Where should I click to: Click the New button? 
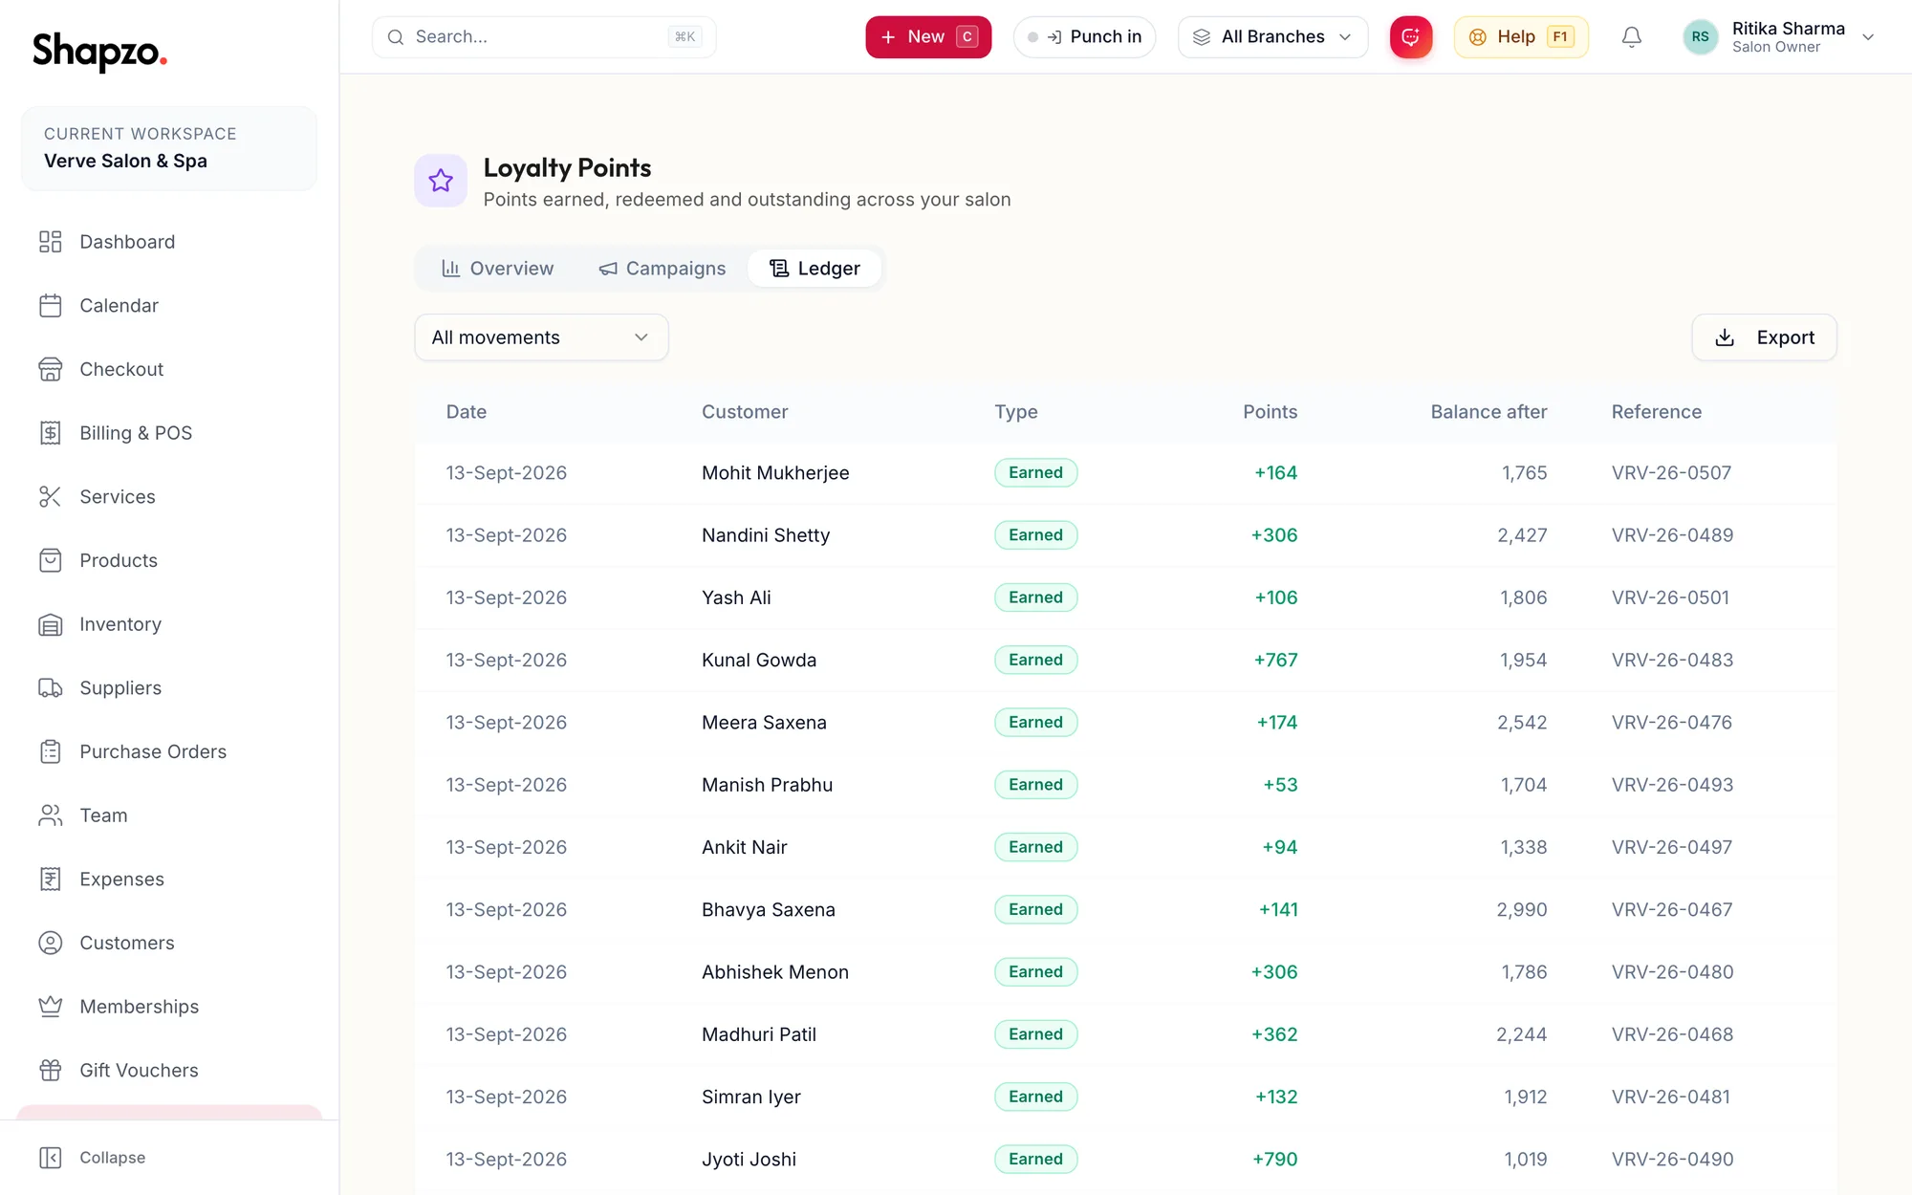pyautogui.click(x=928, y=37)
